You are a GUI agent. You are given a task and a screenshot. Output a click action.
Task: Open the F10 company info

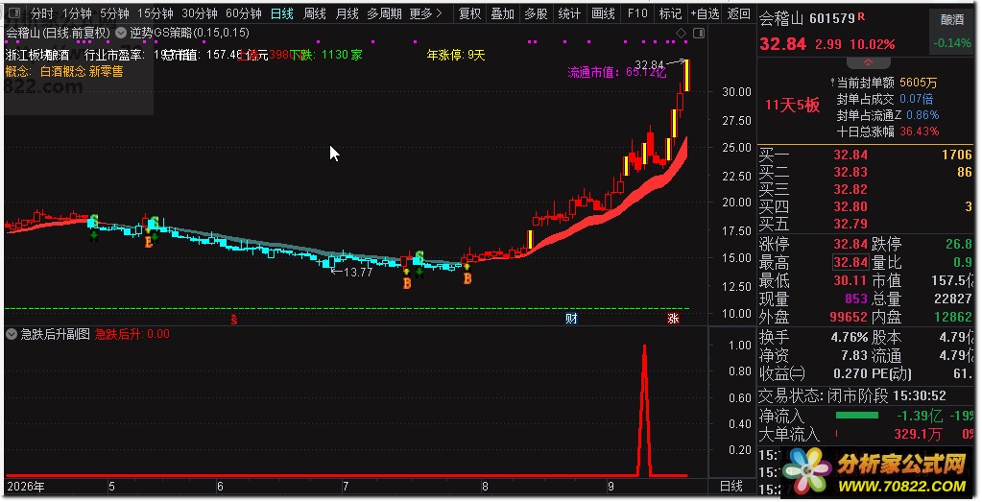pyautogui.click(x=637, y=13)
